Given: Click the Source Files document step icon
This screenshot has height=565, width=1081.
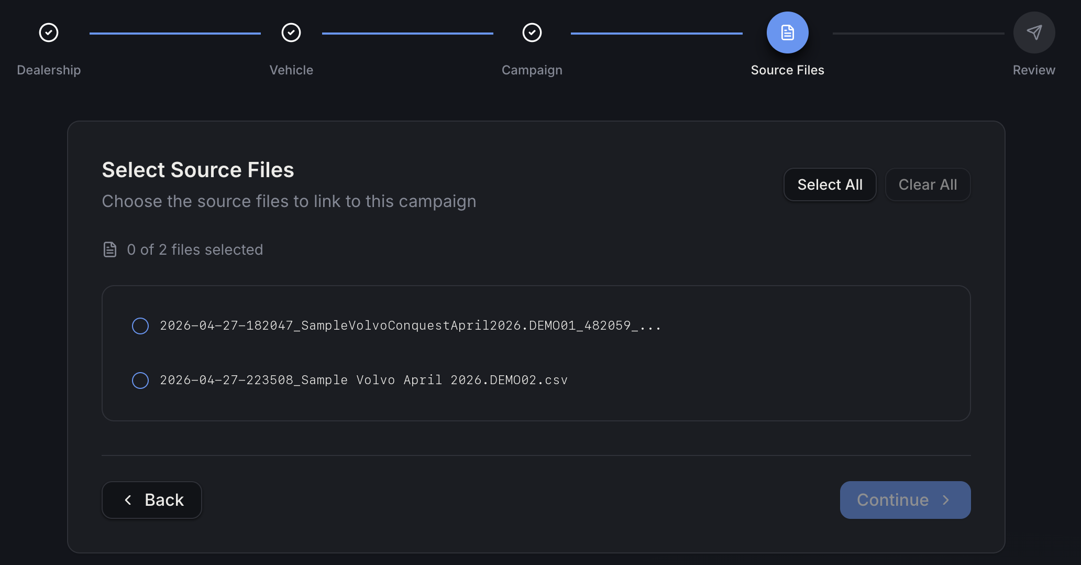Looking at the screenshot, I should coord(788,32).
